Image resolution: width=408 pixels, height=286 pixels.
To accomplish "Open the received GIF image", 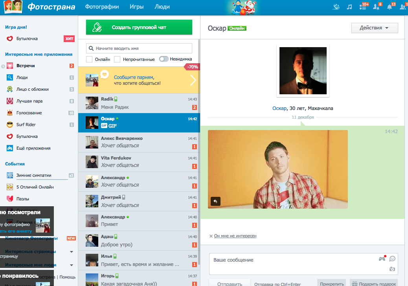I will pos(278,169).
